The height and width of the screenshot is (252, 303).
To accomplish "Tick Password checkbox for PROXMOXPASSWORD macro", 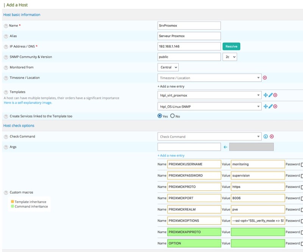I will point(301,176).
